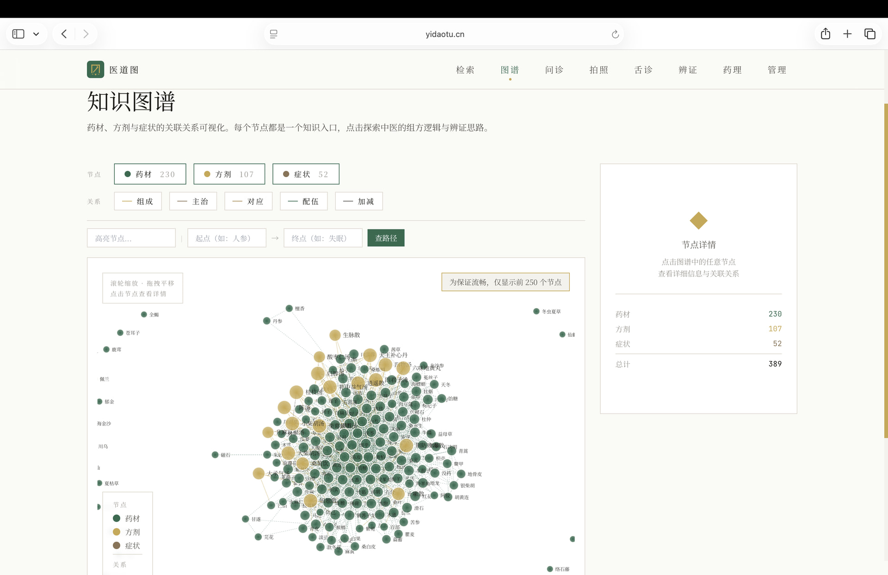Click the 医道图 logo icon

tap(95, 70)
